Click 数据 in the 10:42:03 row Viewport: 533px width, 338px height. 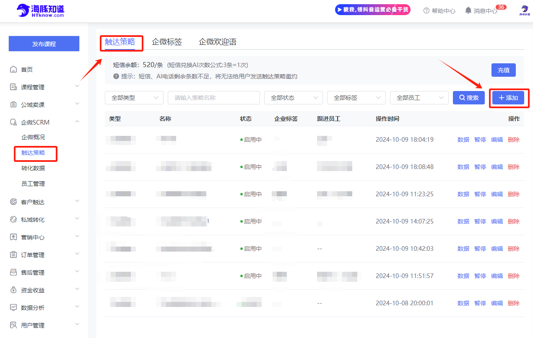(463, 249)
